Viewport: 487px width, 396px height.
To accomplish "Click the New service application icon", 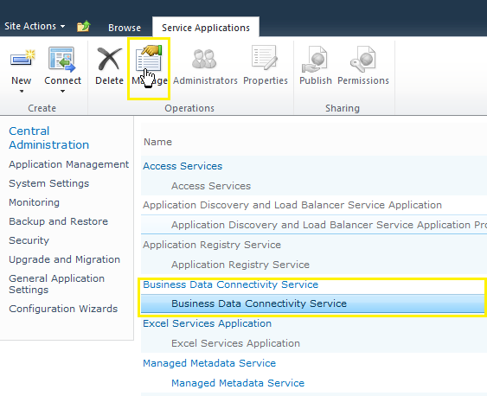I will click(22, 58).
